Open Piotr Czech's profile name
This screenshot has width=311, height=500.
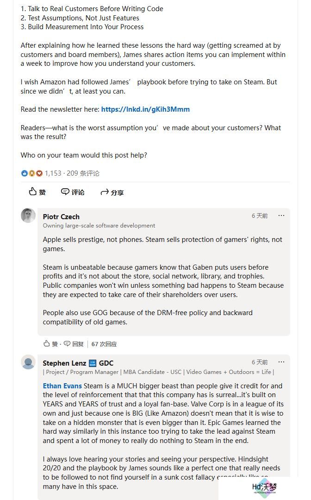click(61, 216)
